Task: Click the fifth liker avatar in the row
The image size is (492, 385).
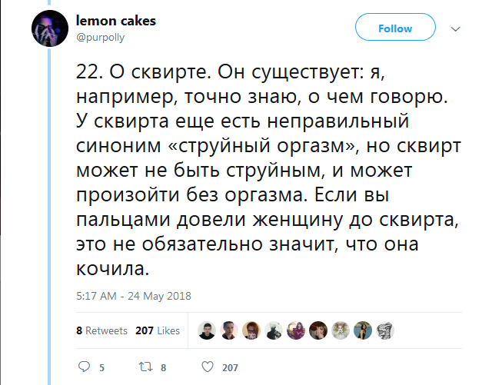Action: [x=296, y=330]
